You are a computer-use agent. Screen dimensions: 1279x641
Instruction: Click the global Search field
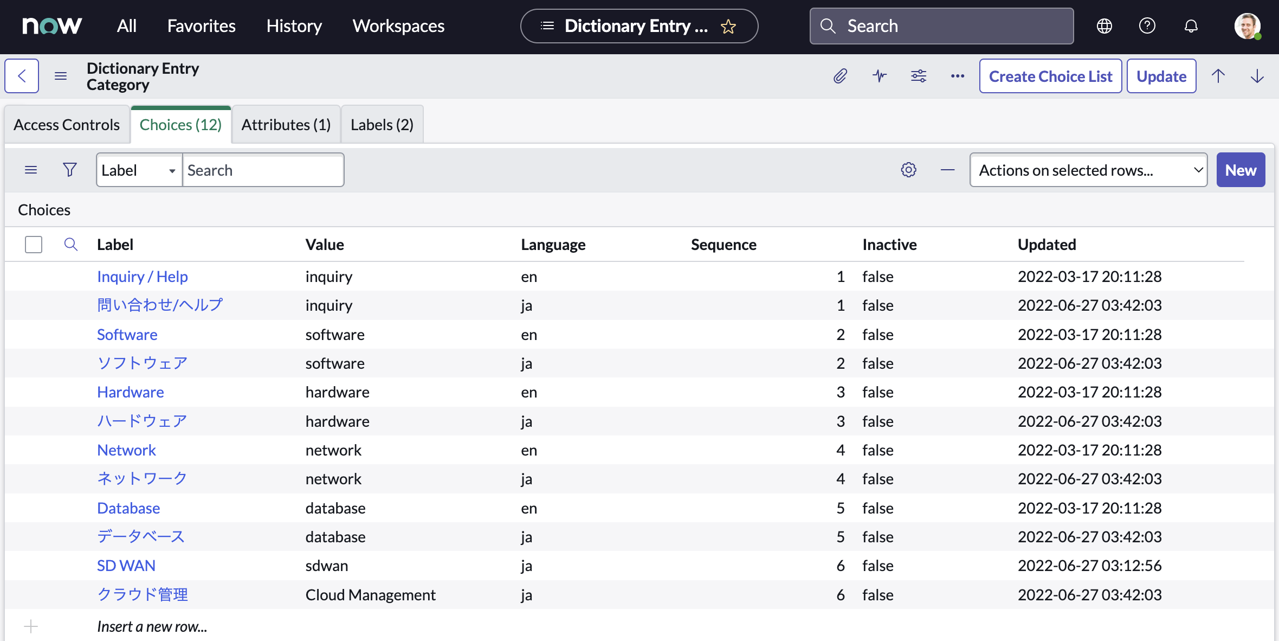pyautogui.click(x=941, y=26)
